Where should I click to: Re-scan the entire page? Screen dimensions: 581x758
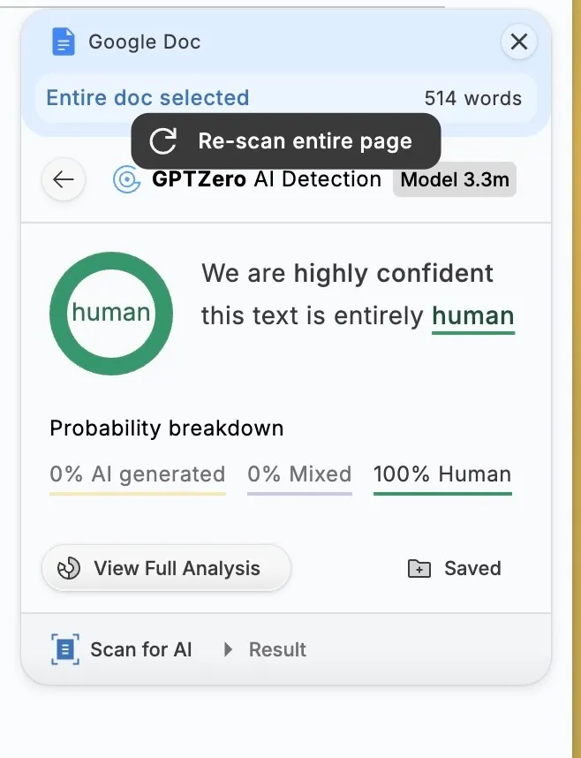(x=285, y=141)
